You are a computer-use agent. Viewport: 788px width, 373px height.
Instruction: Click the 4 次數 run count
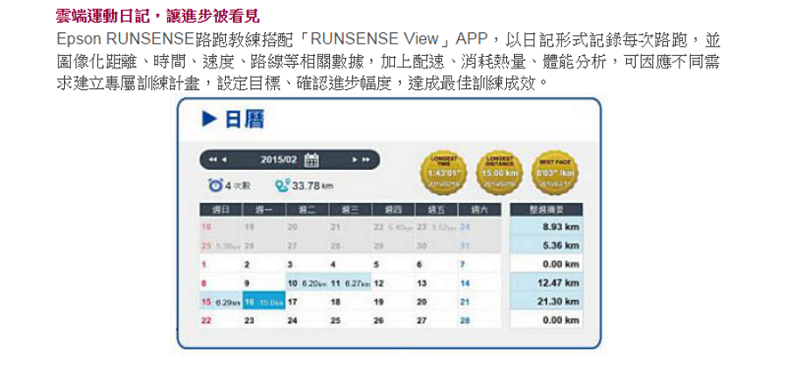click(236, 186)
